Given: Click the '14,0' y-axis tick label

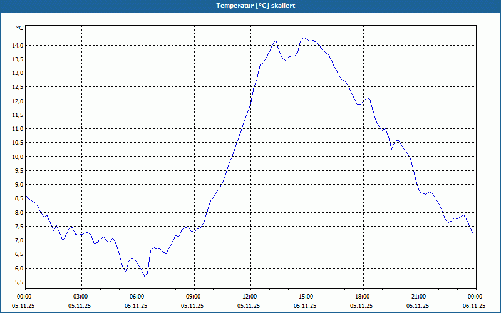Looking at the screenshot, I should [18, 45].
